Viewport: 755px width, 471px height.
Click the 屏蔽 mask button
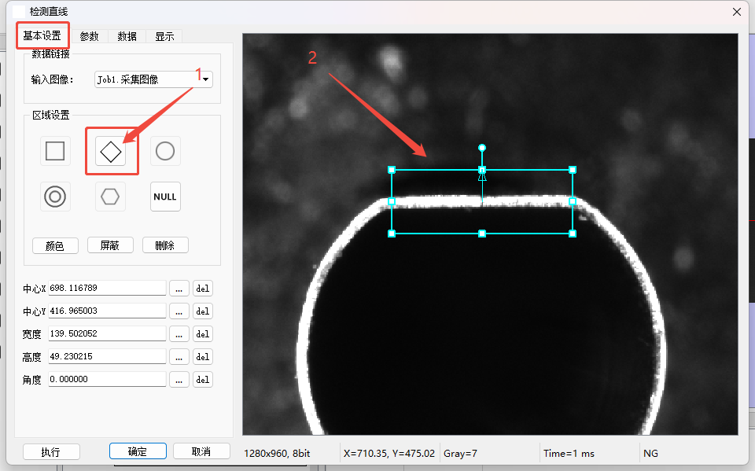coord(110,245)
